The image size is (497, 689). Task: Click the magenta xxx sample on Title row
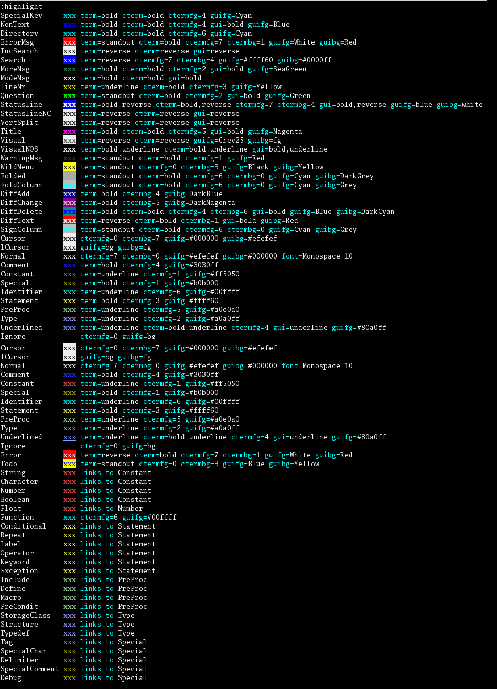tap(70, 132)
